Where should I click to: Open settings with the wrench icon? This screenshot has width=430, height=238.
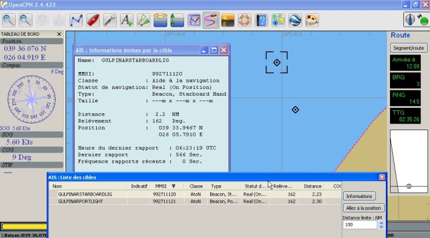point(110,20)
